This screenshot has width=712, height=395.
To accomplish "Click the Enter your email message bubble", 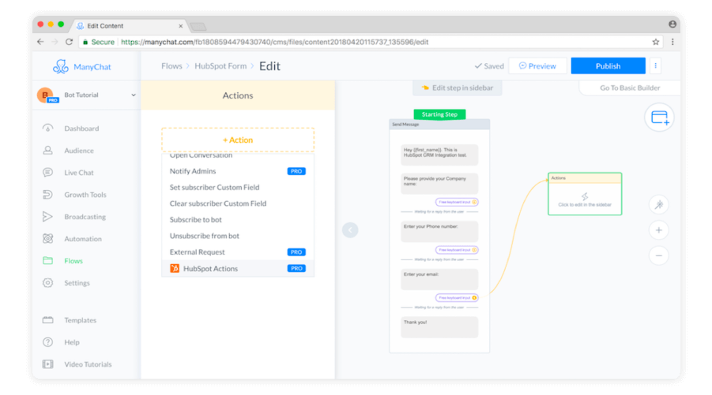I will tap(439, 279).
